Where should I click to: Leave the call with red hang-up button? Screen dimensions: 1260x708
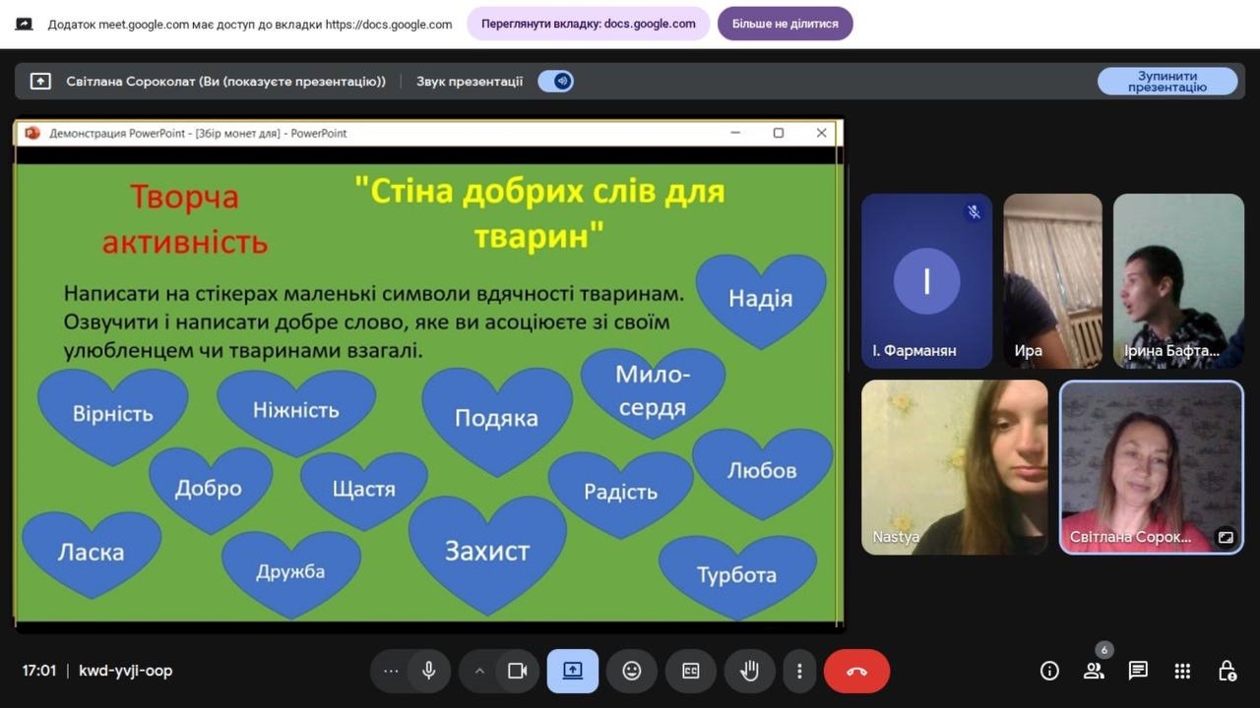coord(856,671)
